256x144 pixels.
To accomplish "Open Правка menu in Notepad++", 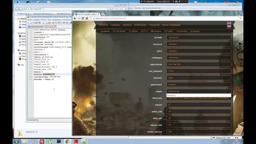I will click(36, 20).
